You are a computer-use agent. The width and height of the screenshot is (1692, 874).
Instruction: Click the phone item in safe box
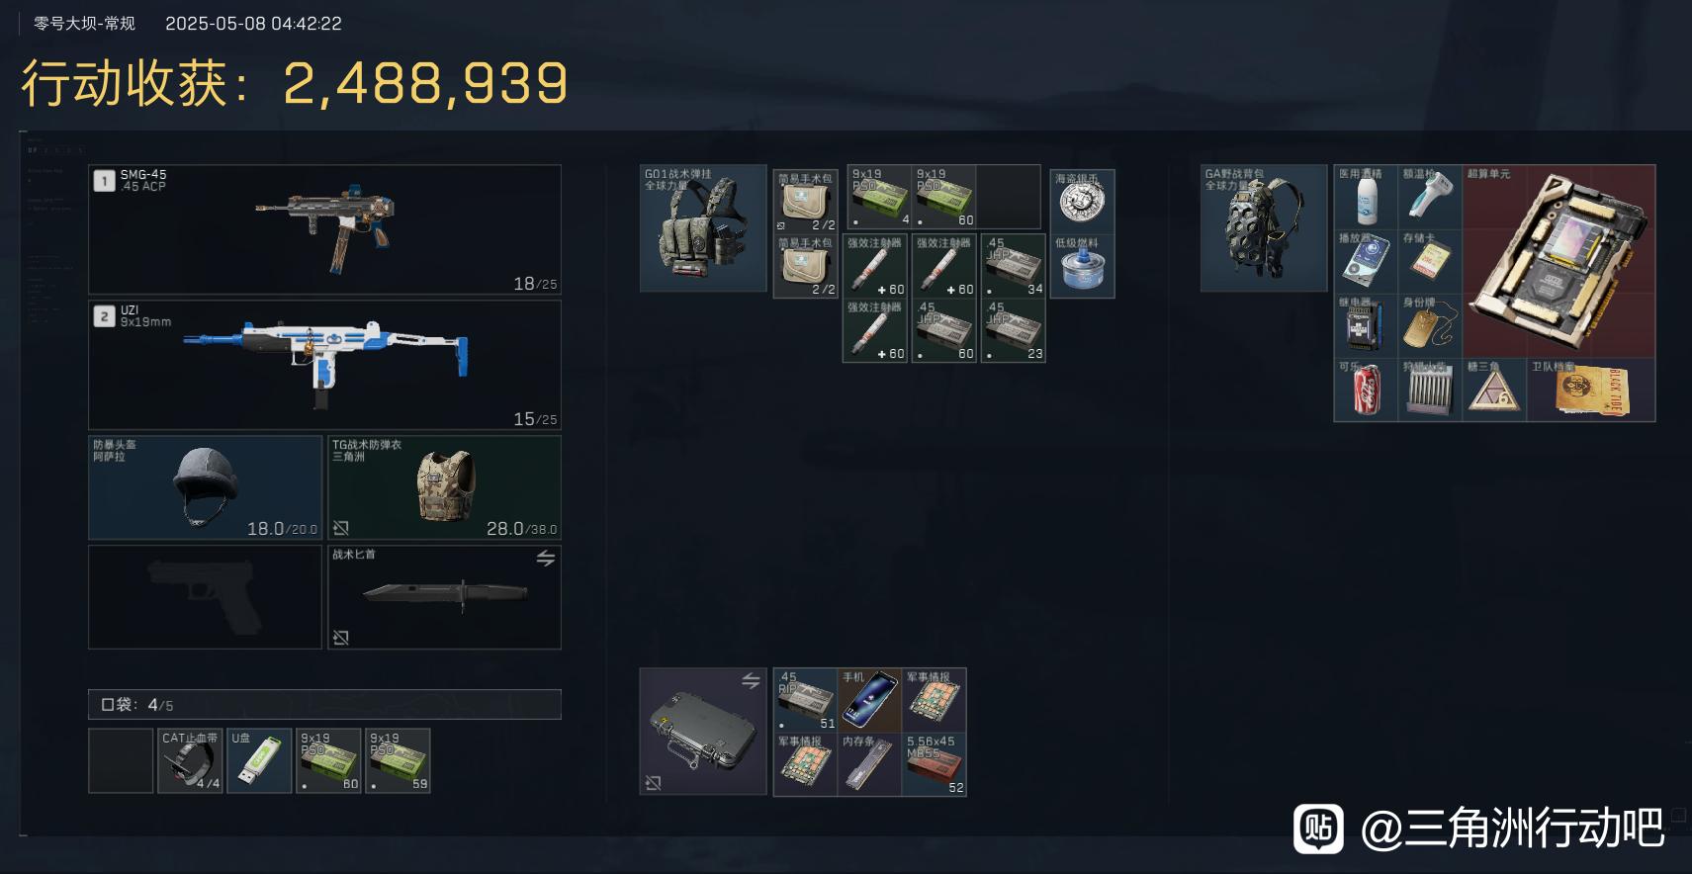click(x=869, y=700)
